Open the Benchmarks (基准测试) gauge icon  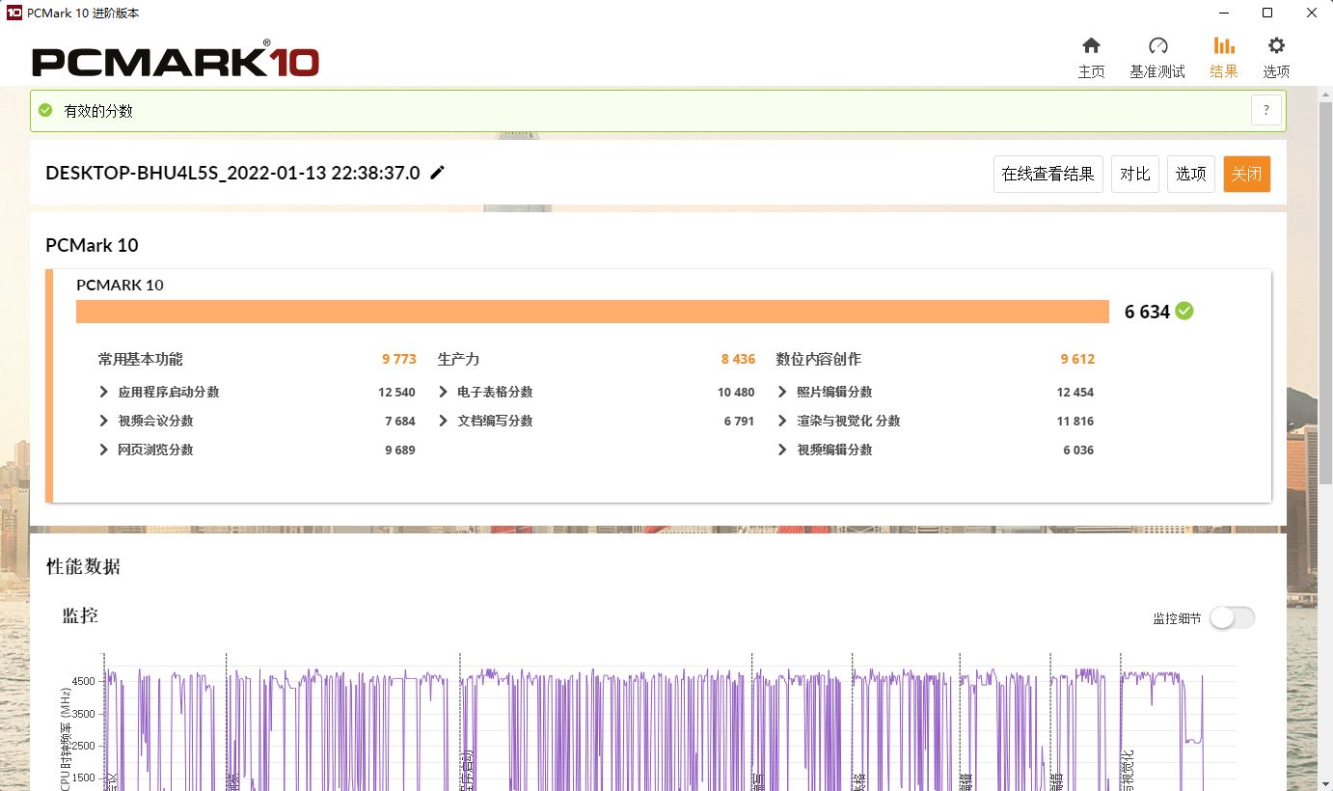pos(1157,46)
